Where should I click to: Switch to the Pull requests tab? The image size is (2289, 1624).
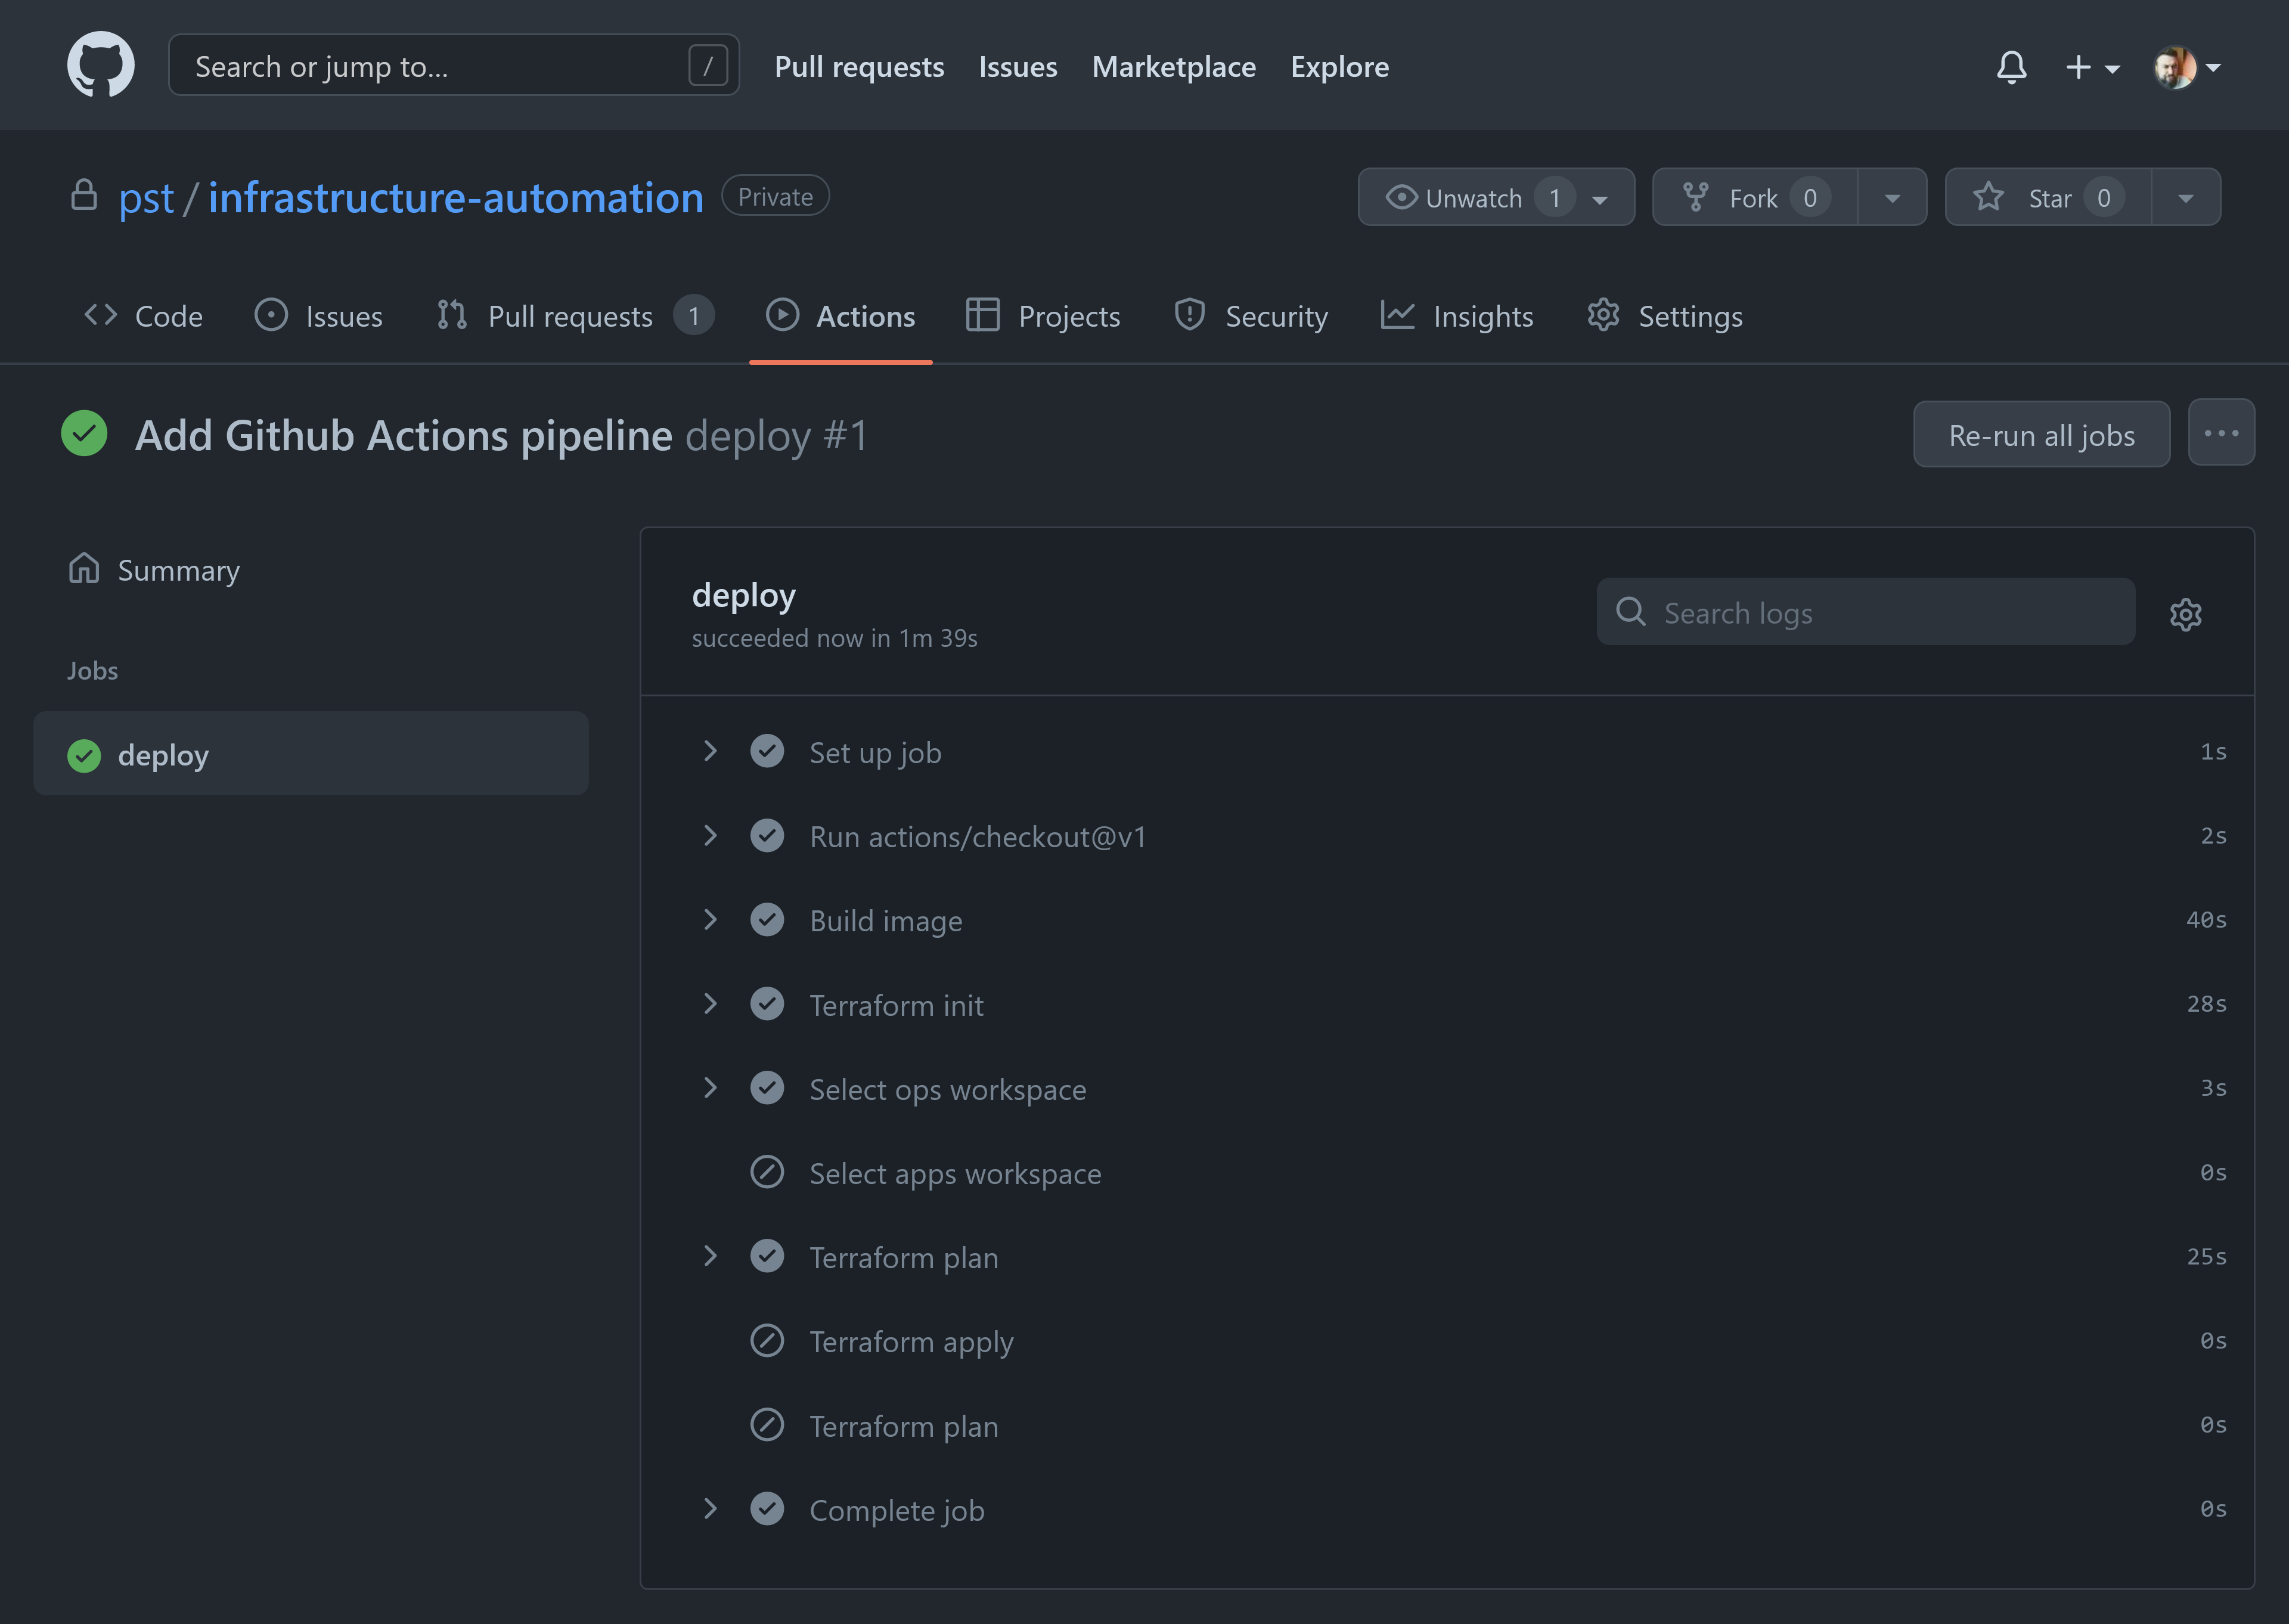click(x=570, y=315)
